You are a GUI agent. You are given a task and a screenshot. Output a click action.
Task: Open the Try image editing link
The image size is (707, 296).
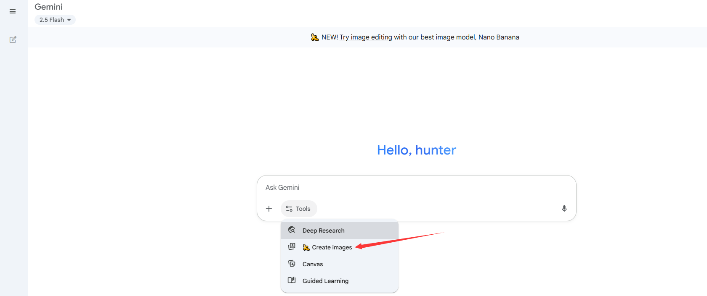366,37
